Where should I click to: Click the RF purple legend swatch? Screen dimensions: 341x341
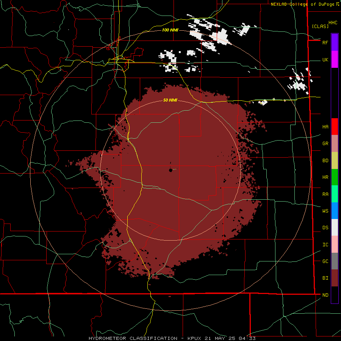pyautogui.click(x=335, y=42)
